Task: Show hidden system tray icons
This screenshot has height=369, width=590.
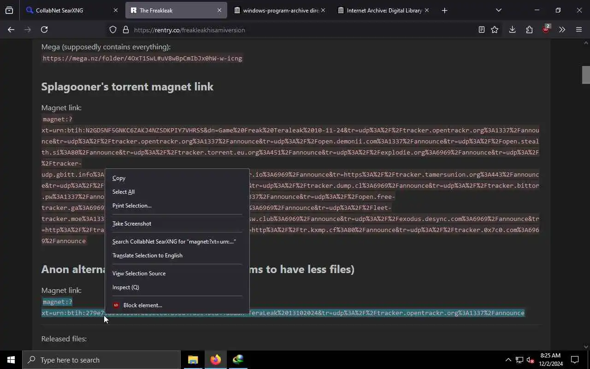Action: pyautogui.click(x=508, y=360)
